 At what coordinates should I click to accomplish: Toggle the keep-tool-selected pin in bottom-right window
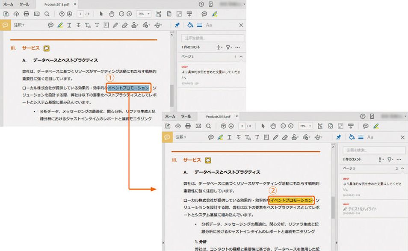[x=339, y=137]
